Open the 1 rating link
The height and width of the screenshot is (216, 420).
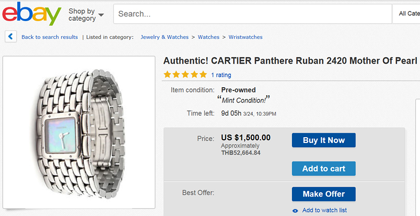point(221,75)
